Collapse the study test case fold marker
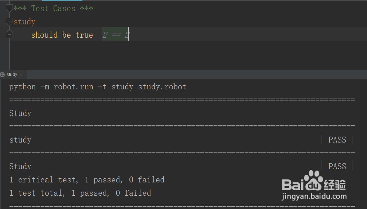Viewport: 367px width, 209px height. pyautogui.click(x=9, y=21)
